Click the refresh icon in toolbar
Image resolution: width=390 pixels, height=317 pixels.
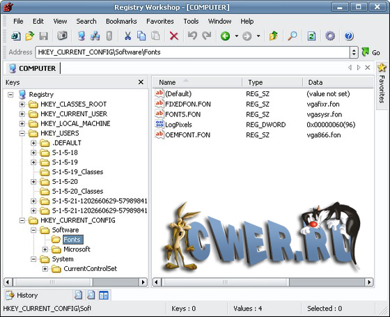[311, 36]
